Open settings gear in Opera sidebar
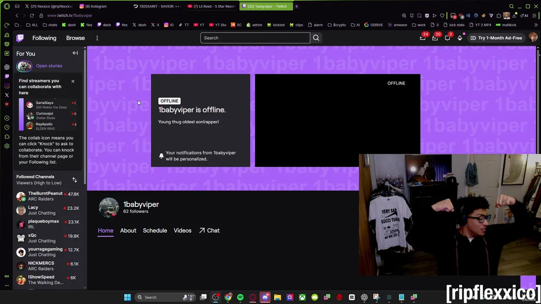 7,146
